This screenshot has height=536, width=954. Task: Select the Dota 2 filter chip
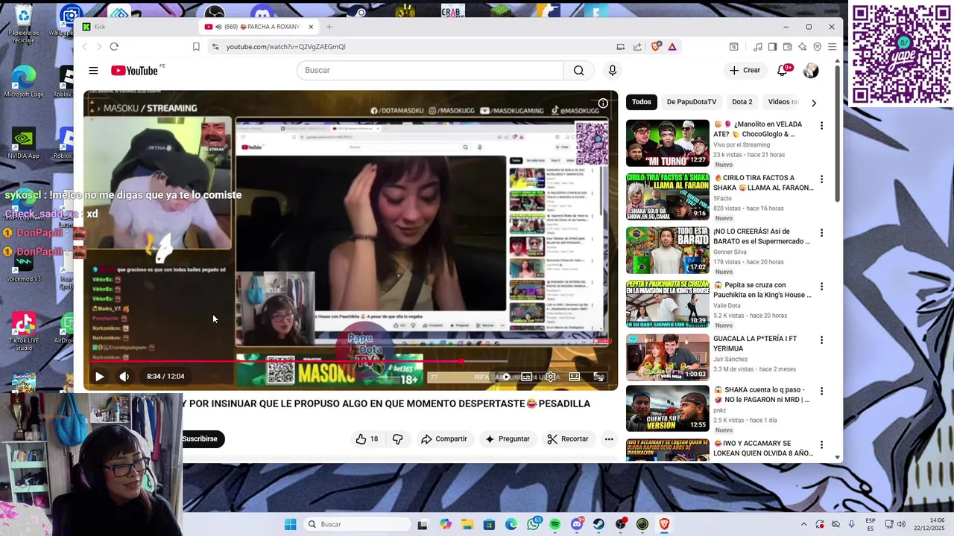[742, 102]
